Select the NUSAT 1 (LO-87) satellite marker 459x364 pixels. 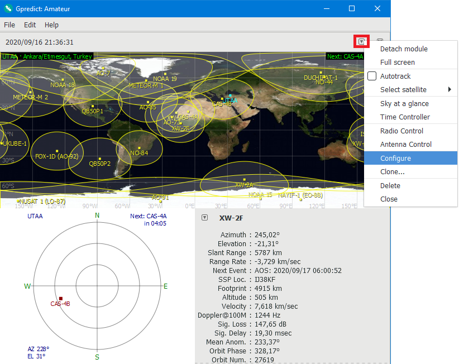pos(18,201)
